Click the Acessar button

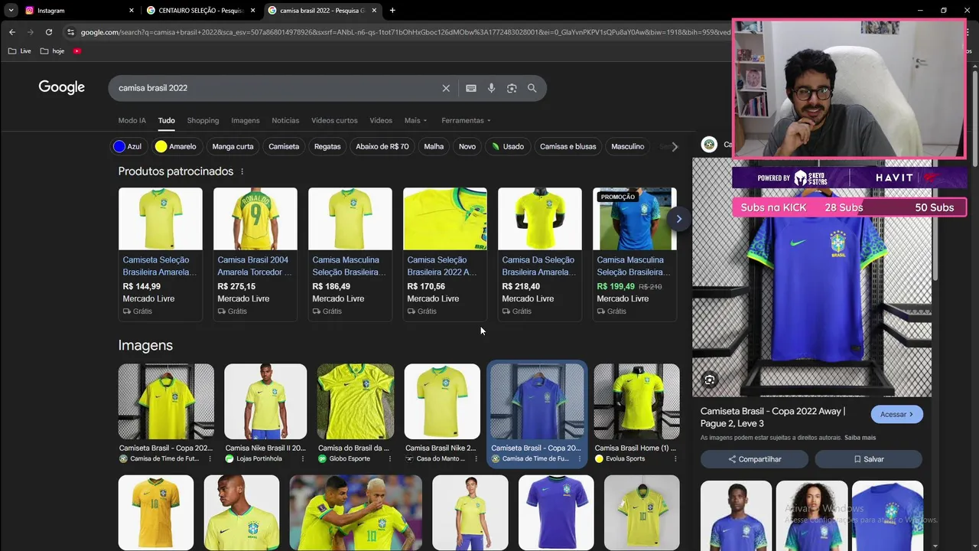(x=896, y=414)
